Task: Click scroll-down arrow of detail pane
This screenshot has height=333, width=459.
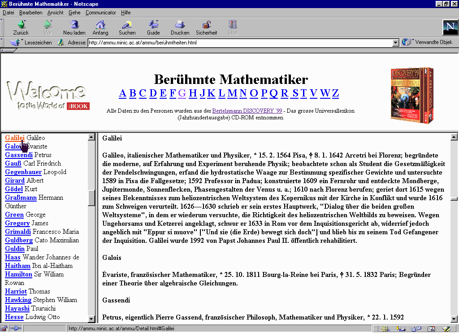Action: coord(454,319)
